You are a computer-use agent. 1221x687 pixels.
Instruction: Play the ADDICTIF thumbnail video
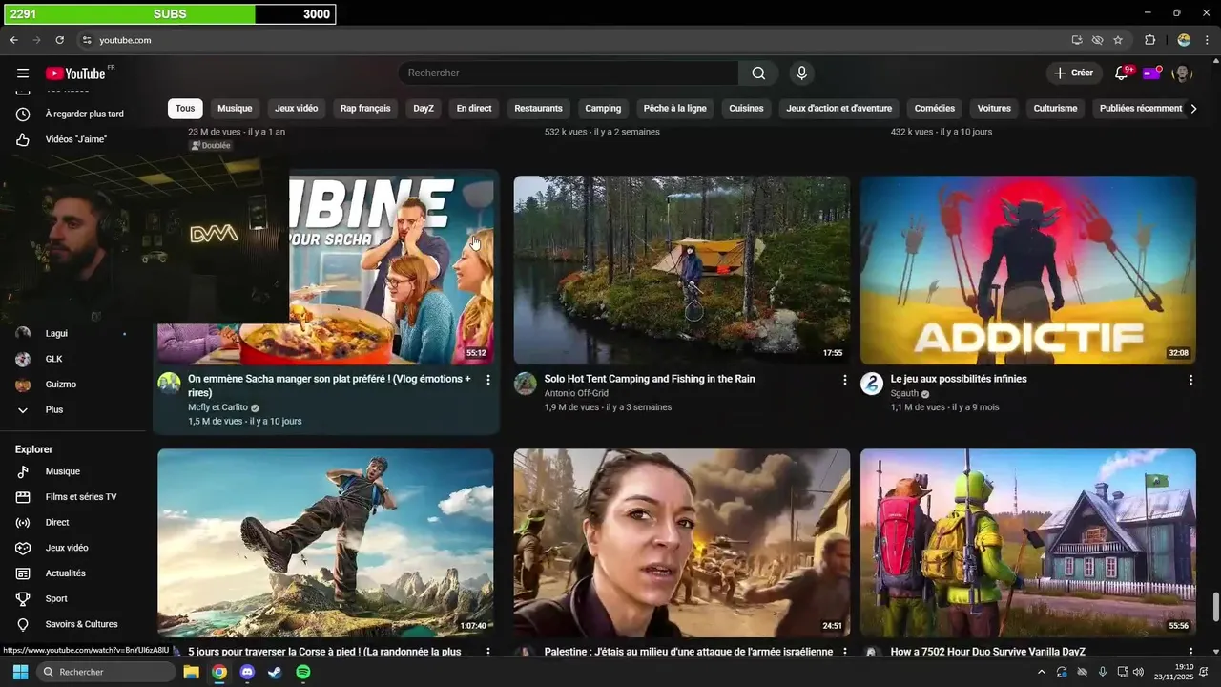click(1027, 270)
